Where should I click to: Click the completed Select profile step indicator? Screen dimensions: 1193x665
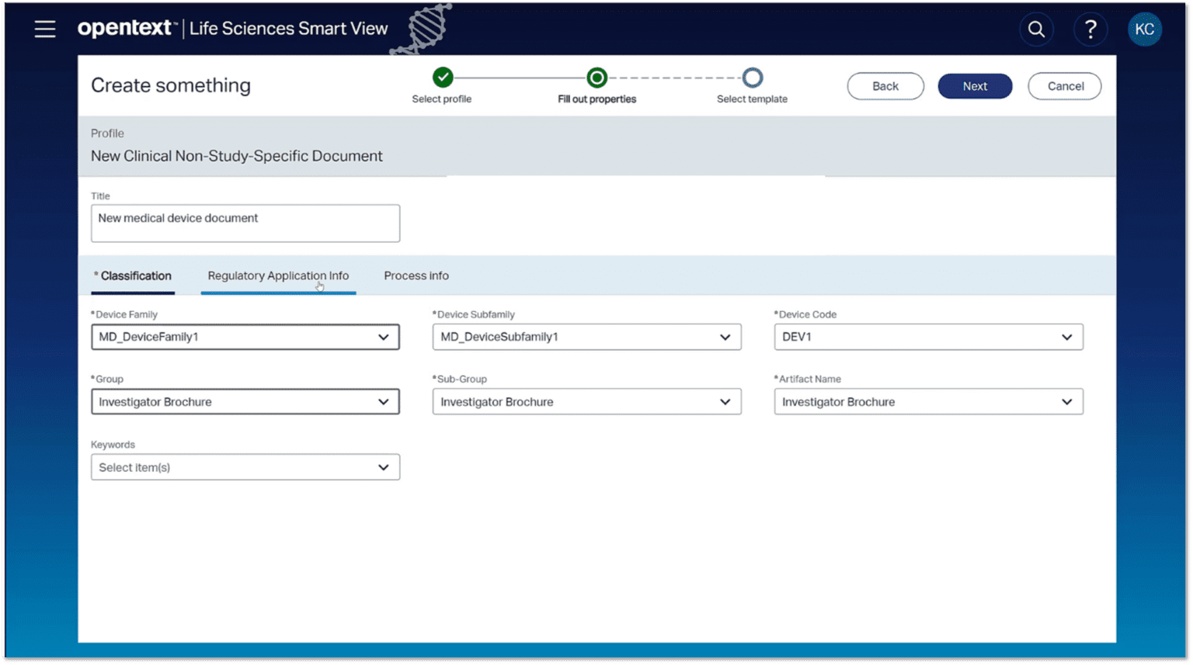tap(441, 78)
